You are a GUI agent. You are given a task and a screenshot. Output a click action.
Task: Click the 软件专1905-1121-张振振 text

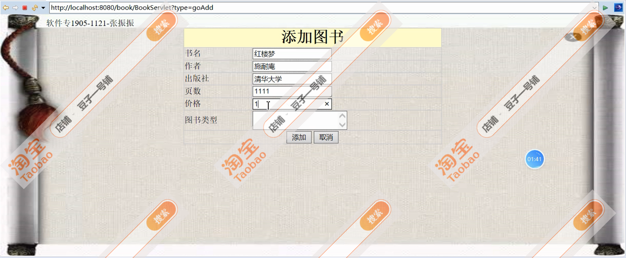pyautogui.click(x=90, y=23)
